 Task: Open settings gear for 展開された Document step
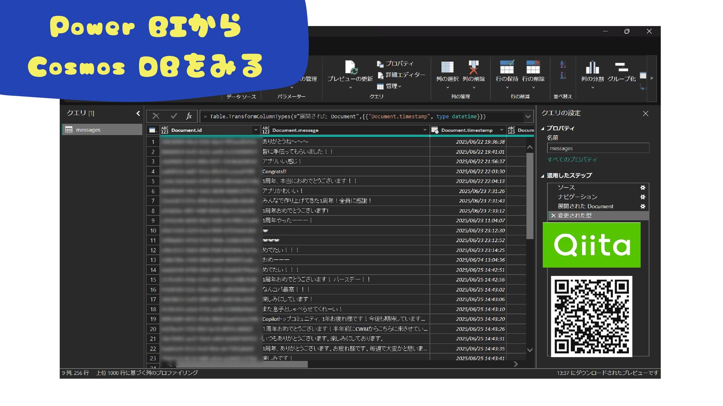pos(643,206)
